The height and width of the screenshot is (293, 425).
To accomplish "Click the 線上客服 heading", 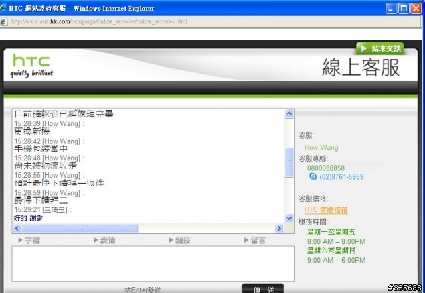I will click(361, 68).
